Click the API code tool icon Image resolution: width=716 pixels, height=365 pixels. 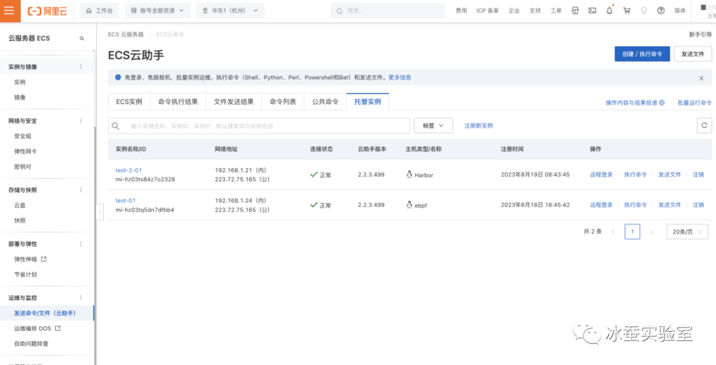[x=575, y=11]
